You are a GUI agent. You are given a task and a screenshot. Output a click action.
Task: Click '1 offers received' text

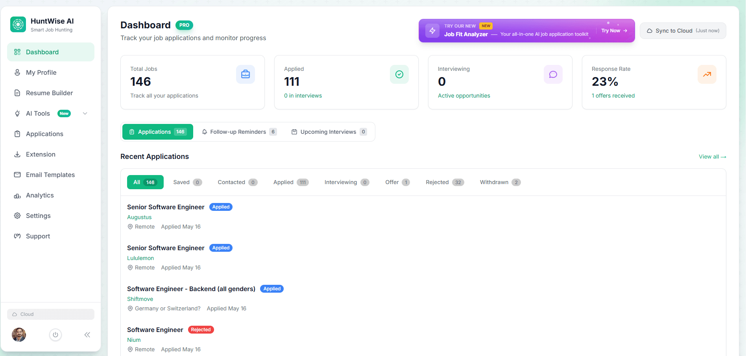pyautogui.click(x=613, y=96)
